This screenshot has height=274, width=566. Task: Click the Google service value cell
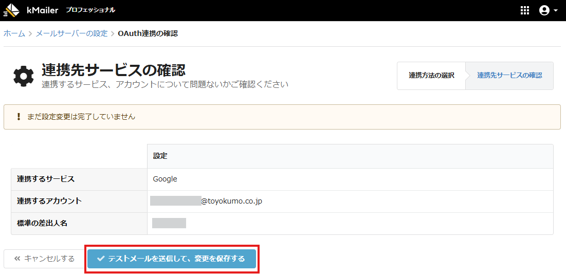165,179
